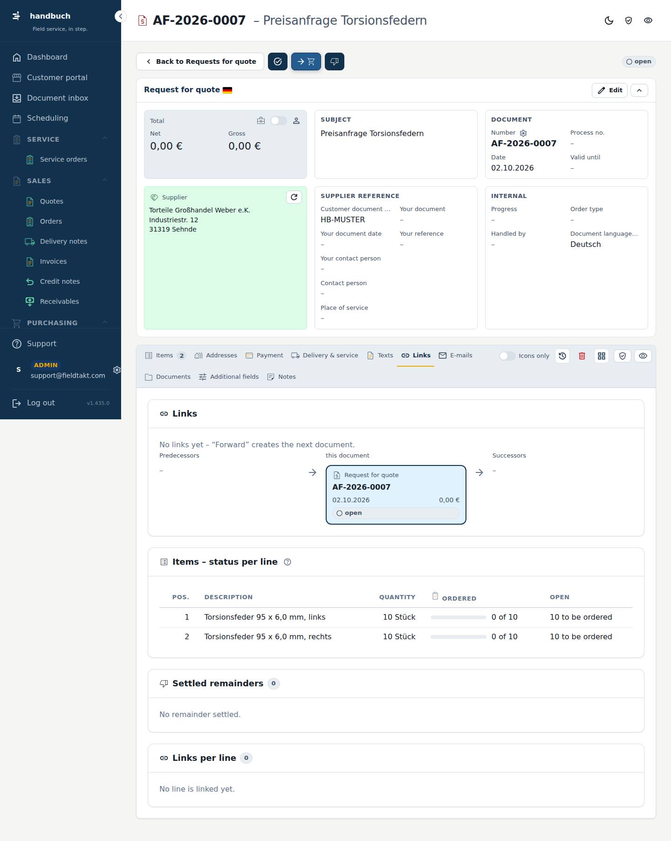The width and height of the screenshot is (671, 841).
Task: Click ordered progress bar for Torsionsfeder links
Action: click(x=459, y=617)
